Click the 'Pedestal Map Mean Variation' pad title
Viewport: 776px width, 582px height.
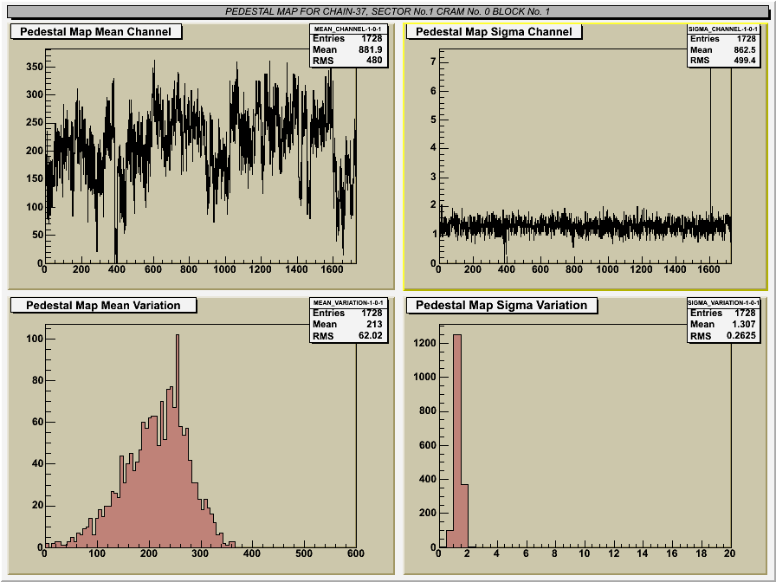coord(103,305)
